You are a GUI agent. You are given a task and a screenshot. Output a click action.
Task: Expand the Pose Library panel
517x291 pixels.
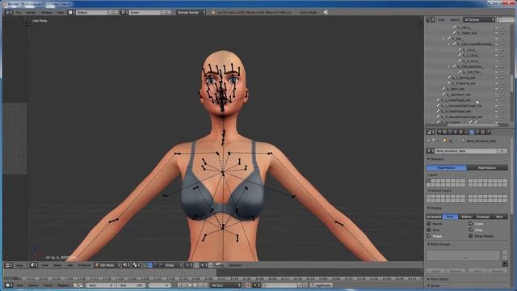point(429,279)
